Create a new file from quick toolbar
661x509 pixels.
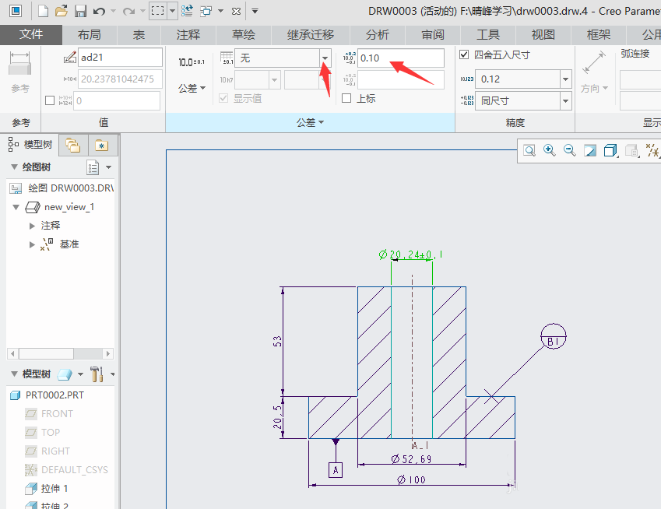point(43,11)
